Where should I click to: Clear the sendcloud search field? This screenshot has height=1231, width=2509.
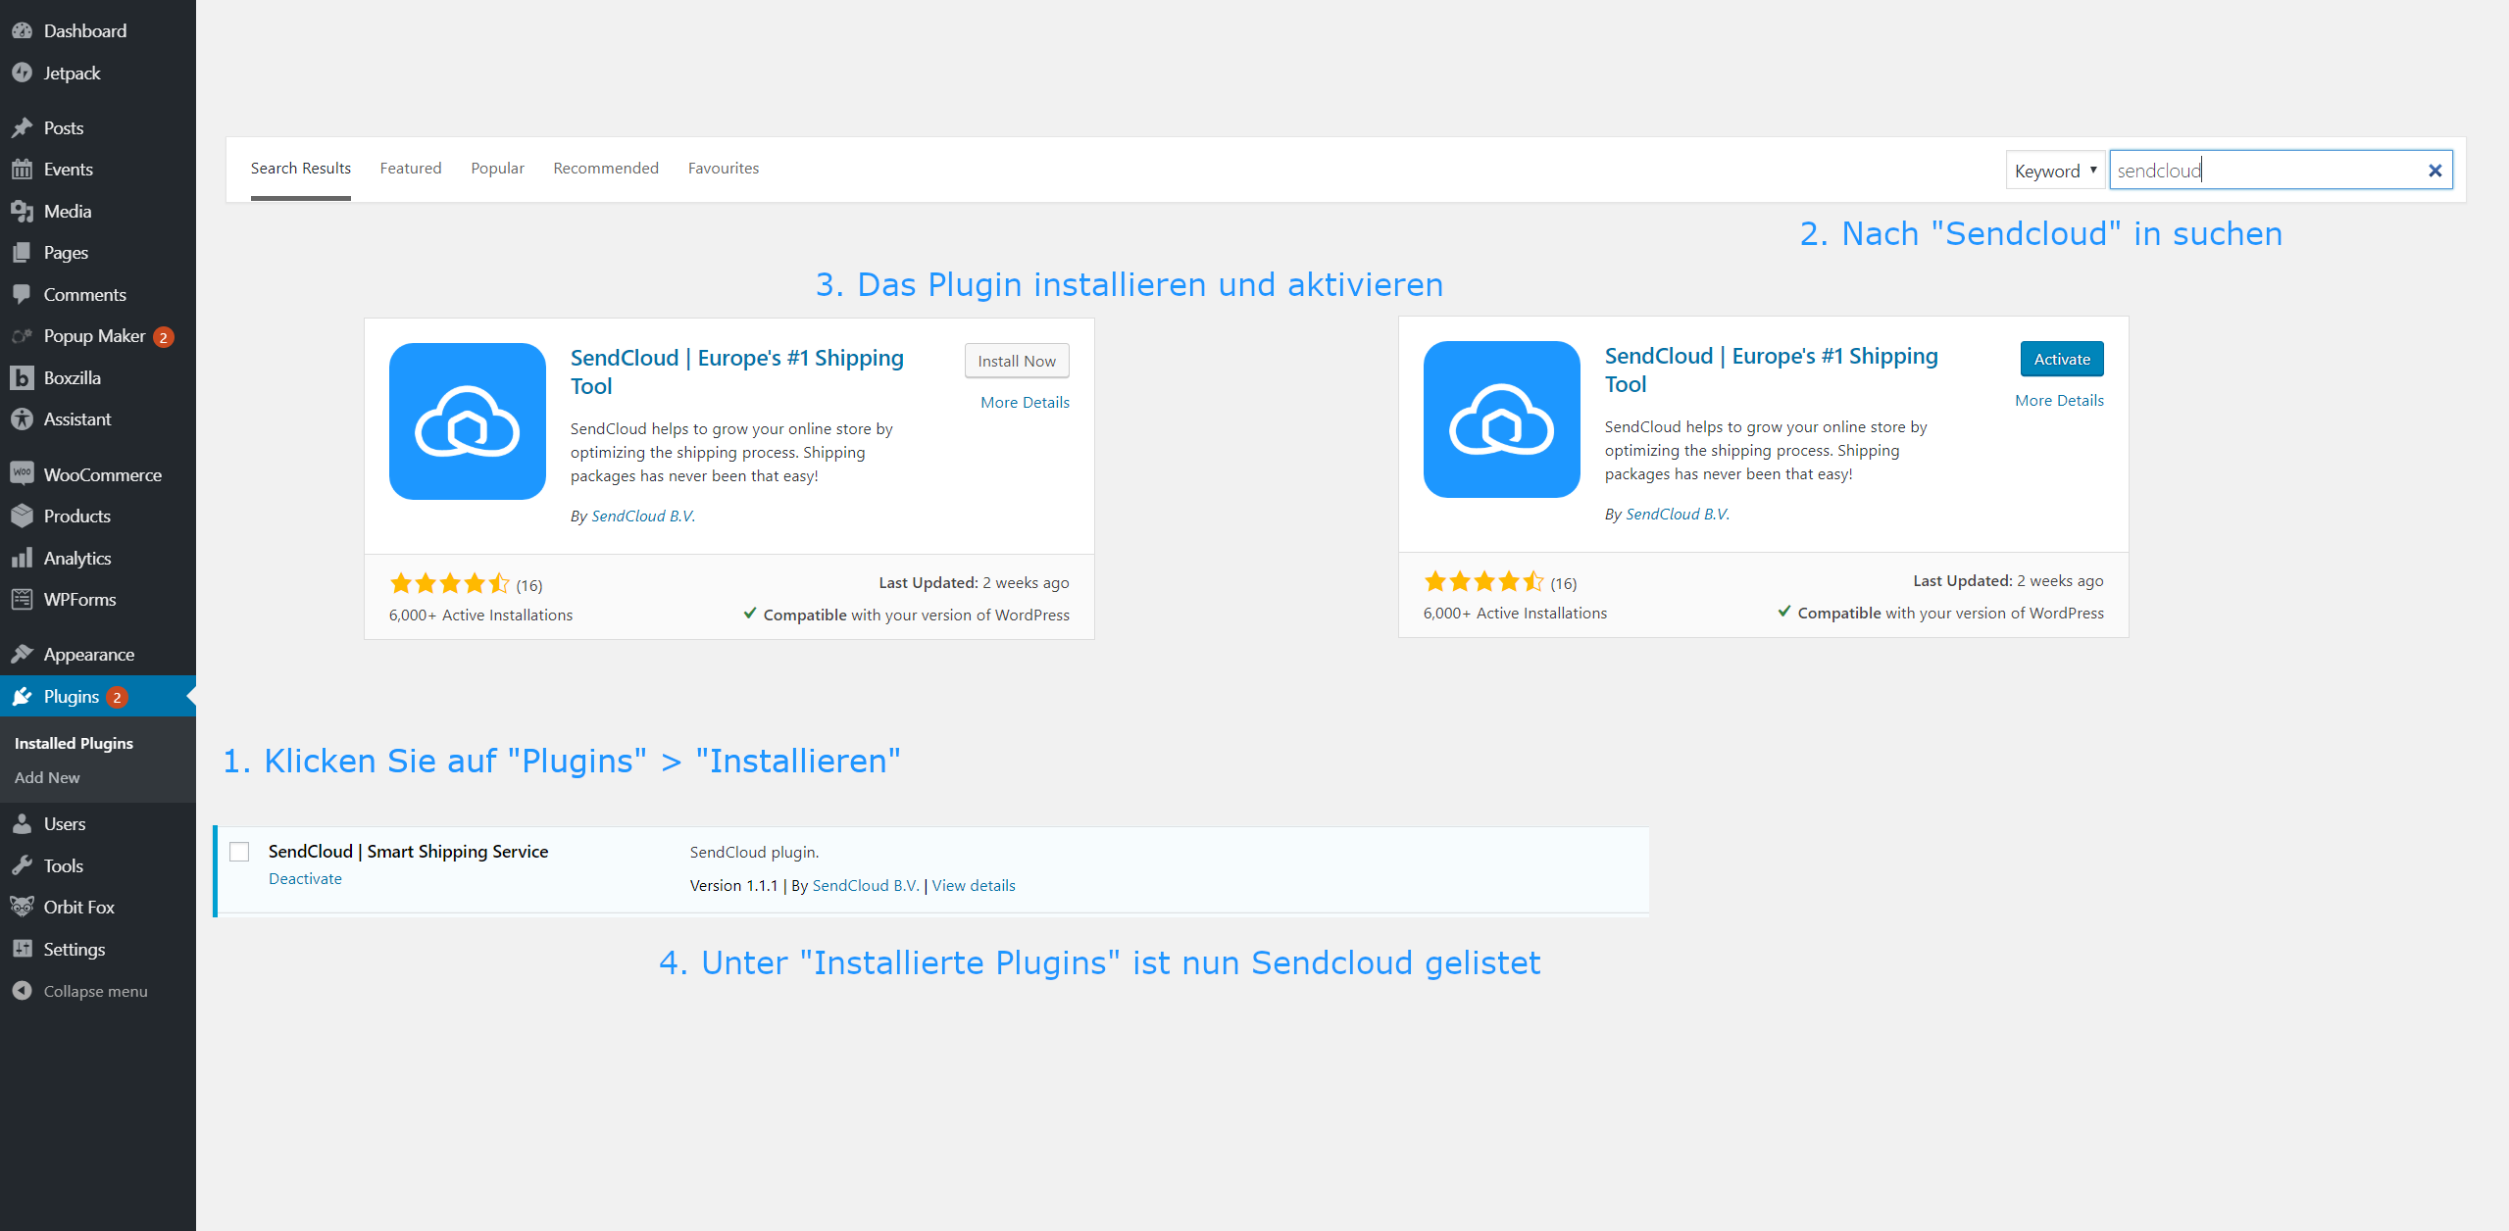tap(2435, 170)
